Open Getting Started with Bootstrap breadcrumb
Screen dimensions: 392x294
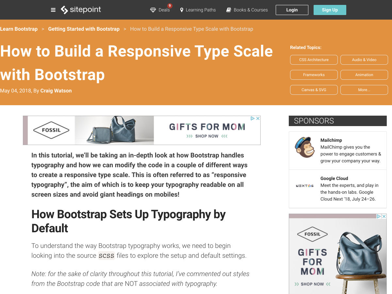click(x=84, y=29)
